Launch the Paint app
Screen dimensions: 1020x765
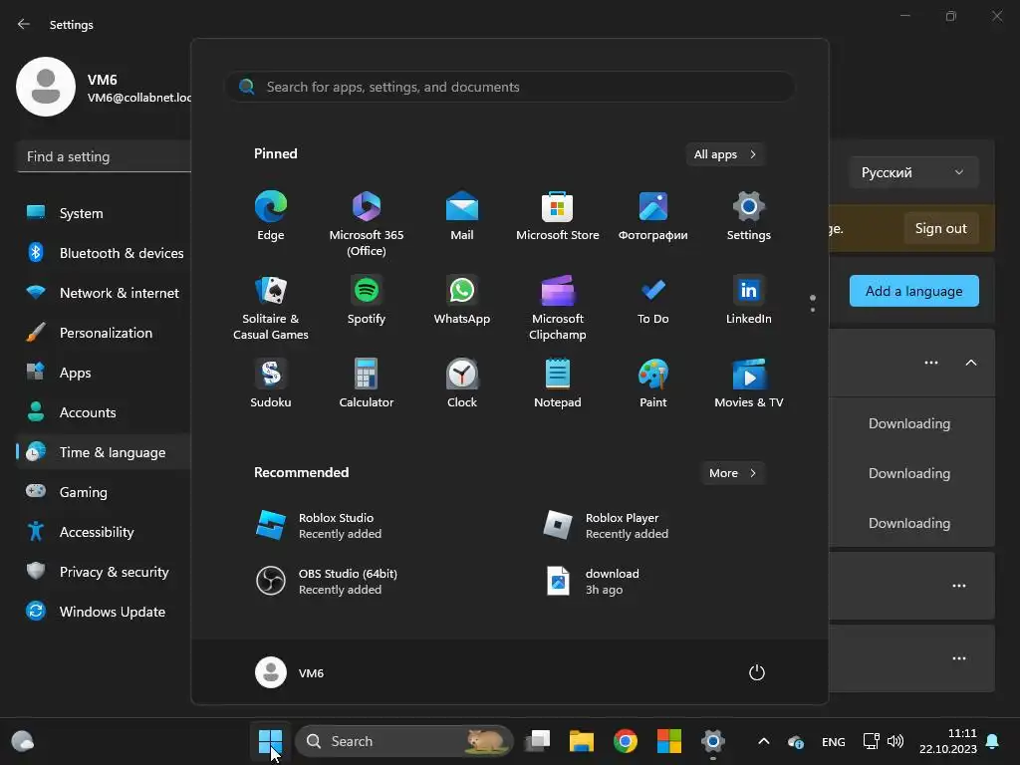coord(653,383)
